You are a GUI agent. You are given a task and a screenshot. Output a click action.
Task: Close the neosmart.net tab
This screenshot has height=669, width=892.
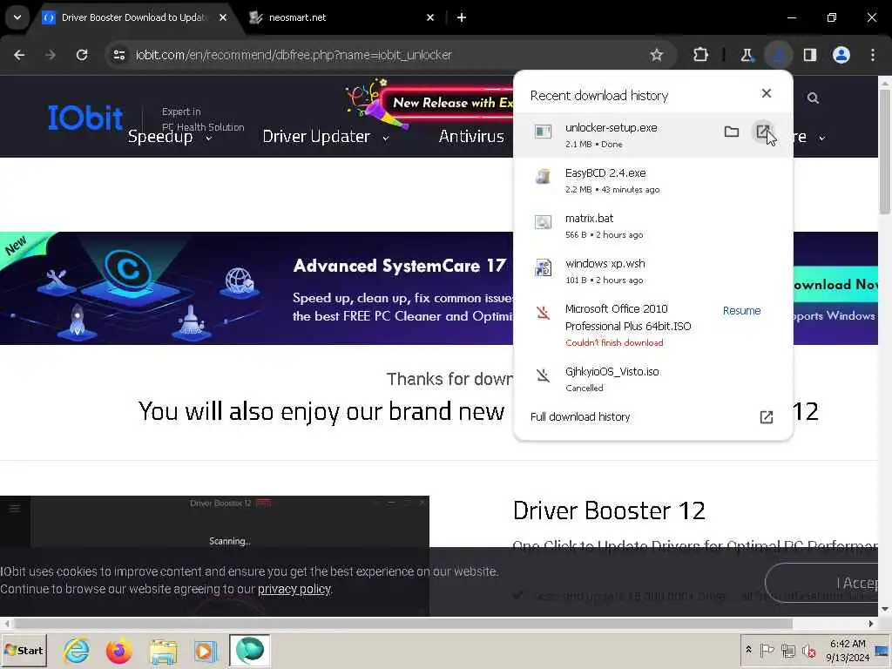point(430,17)
